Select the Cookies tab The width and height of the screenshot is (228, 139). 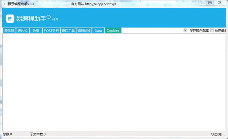pos(113,30)
